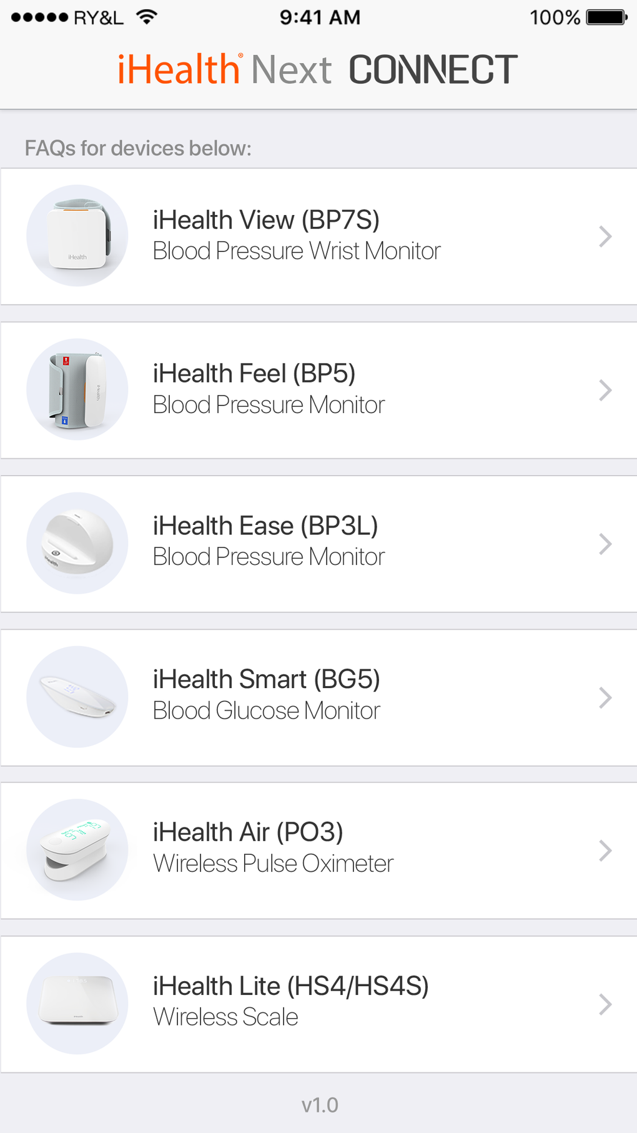Open the iHealth Lite (HS4/HS4S) chevron
Screen dimensions: 637x1133
tap(605, 1004)
